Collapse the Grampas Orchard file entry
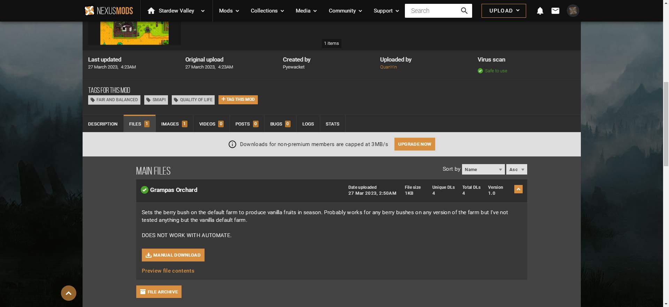Viewport: 669px width, 307px height. coord(518,189)
